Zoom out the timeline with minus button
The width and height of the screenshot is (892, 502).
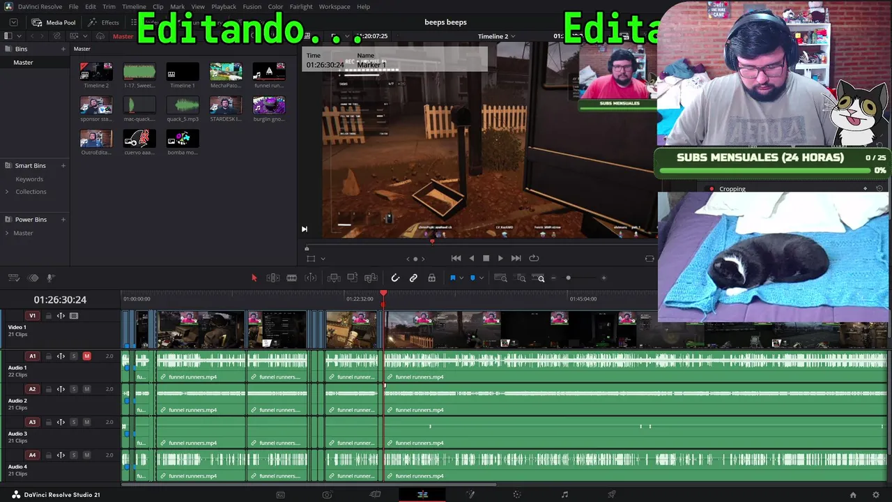point(553,278)
